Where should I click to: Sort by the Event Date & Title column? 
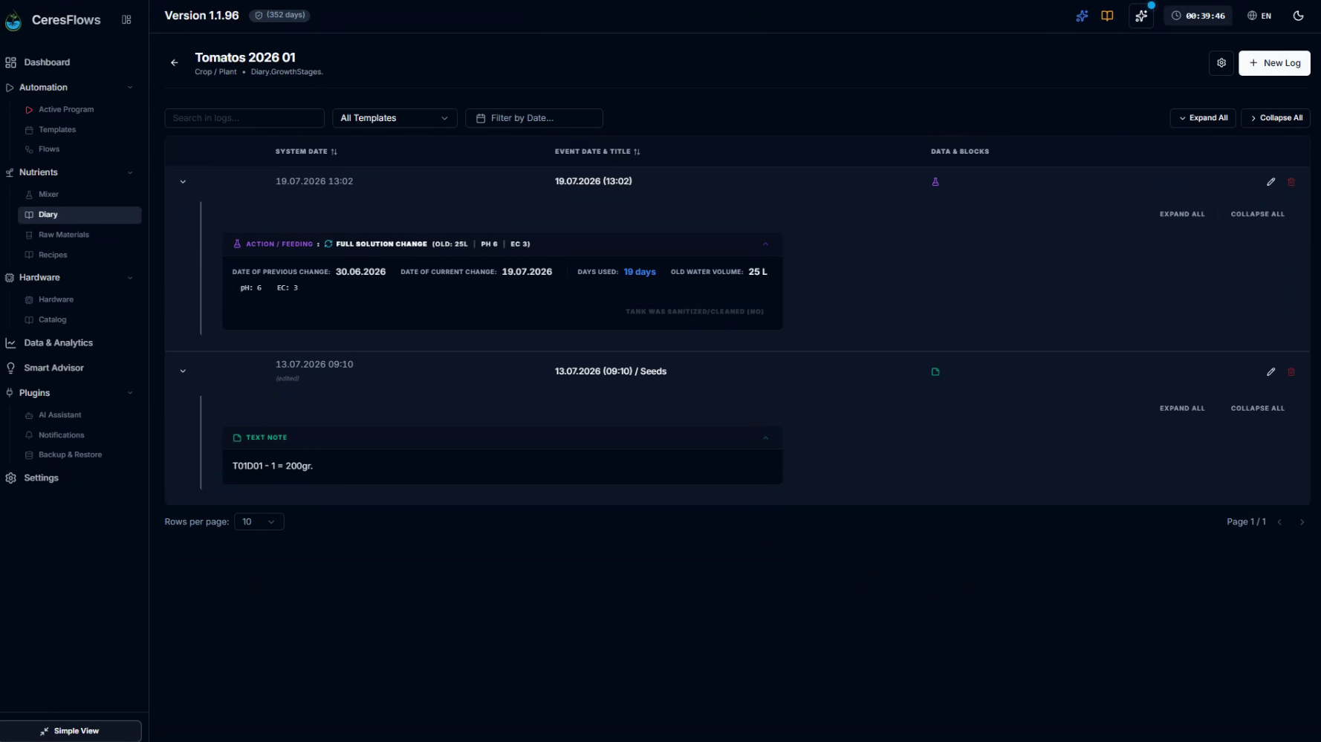pyautogui.click(x=597, y=152)
